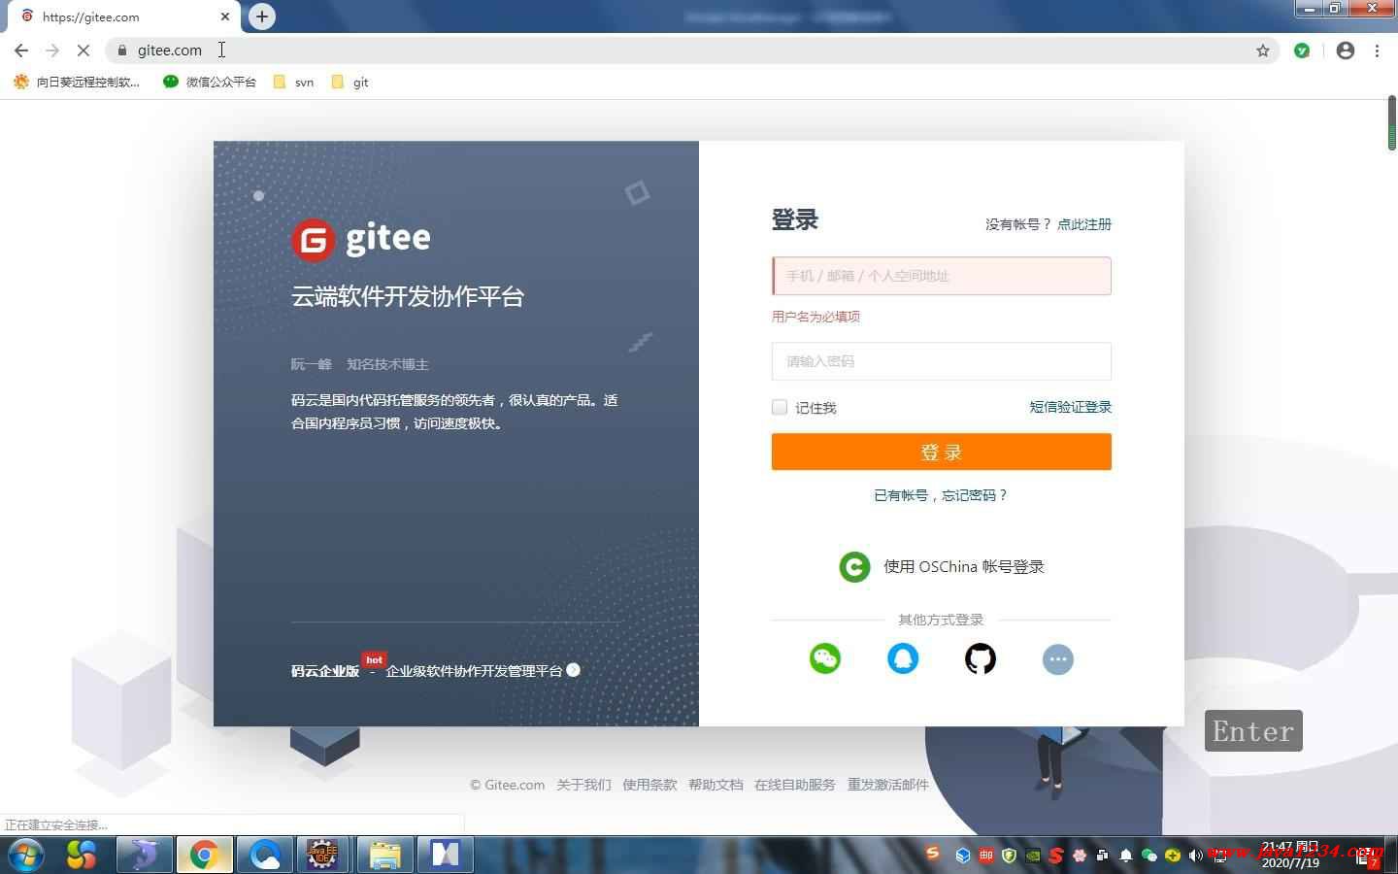Stop loading the page with X button
1398x874 pixels.
click(83, 50)
